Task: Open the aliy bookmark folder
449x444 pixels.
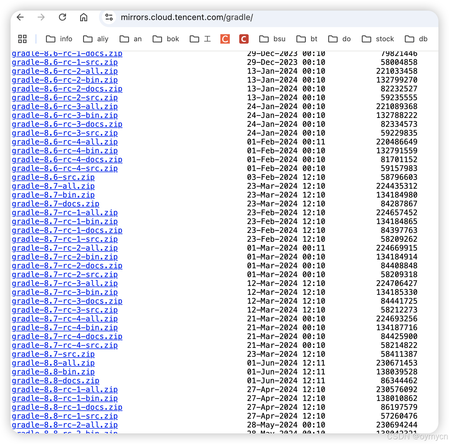Action: point(96,39)
